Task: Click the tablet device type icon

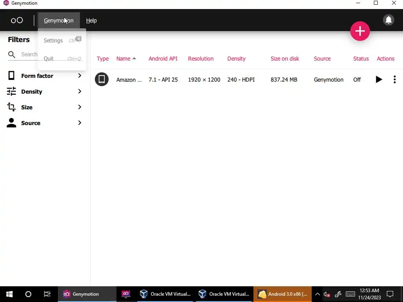Action: 102,79
